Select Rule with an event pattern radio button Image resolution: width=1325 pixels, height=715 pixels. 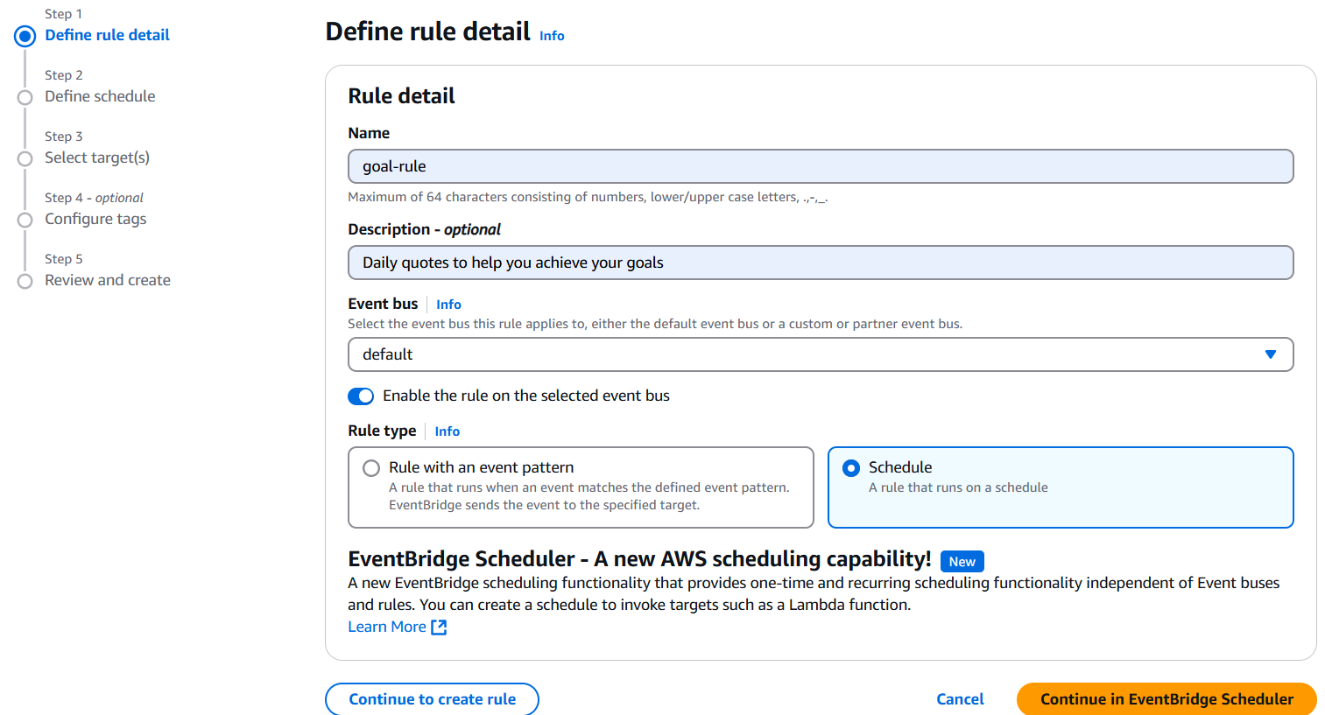[x=371, y=468]
